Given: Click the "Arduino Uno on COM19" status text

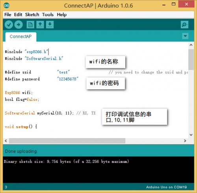Looking at the screenshot, I should coord(166,187).
